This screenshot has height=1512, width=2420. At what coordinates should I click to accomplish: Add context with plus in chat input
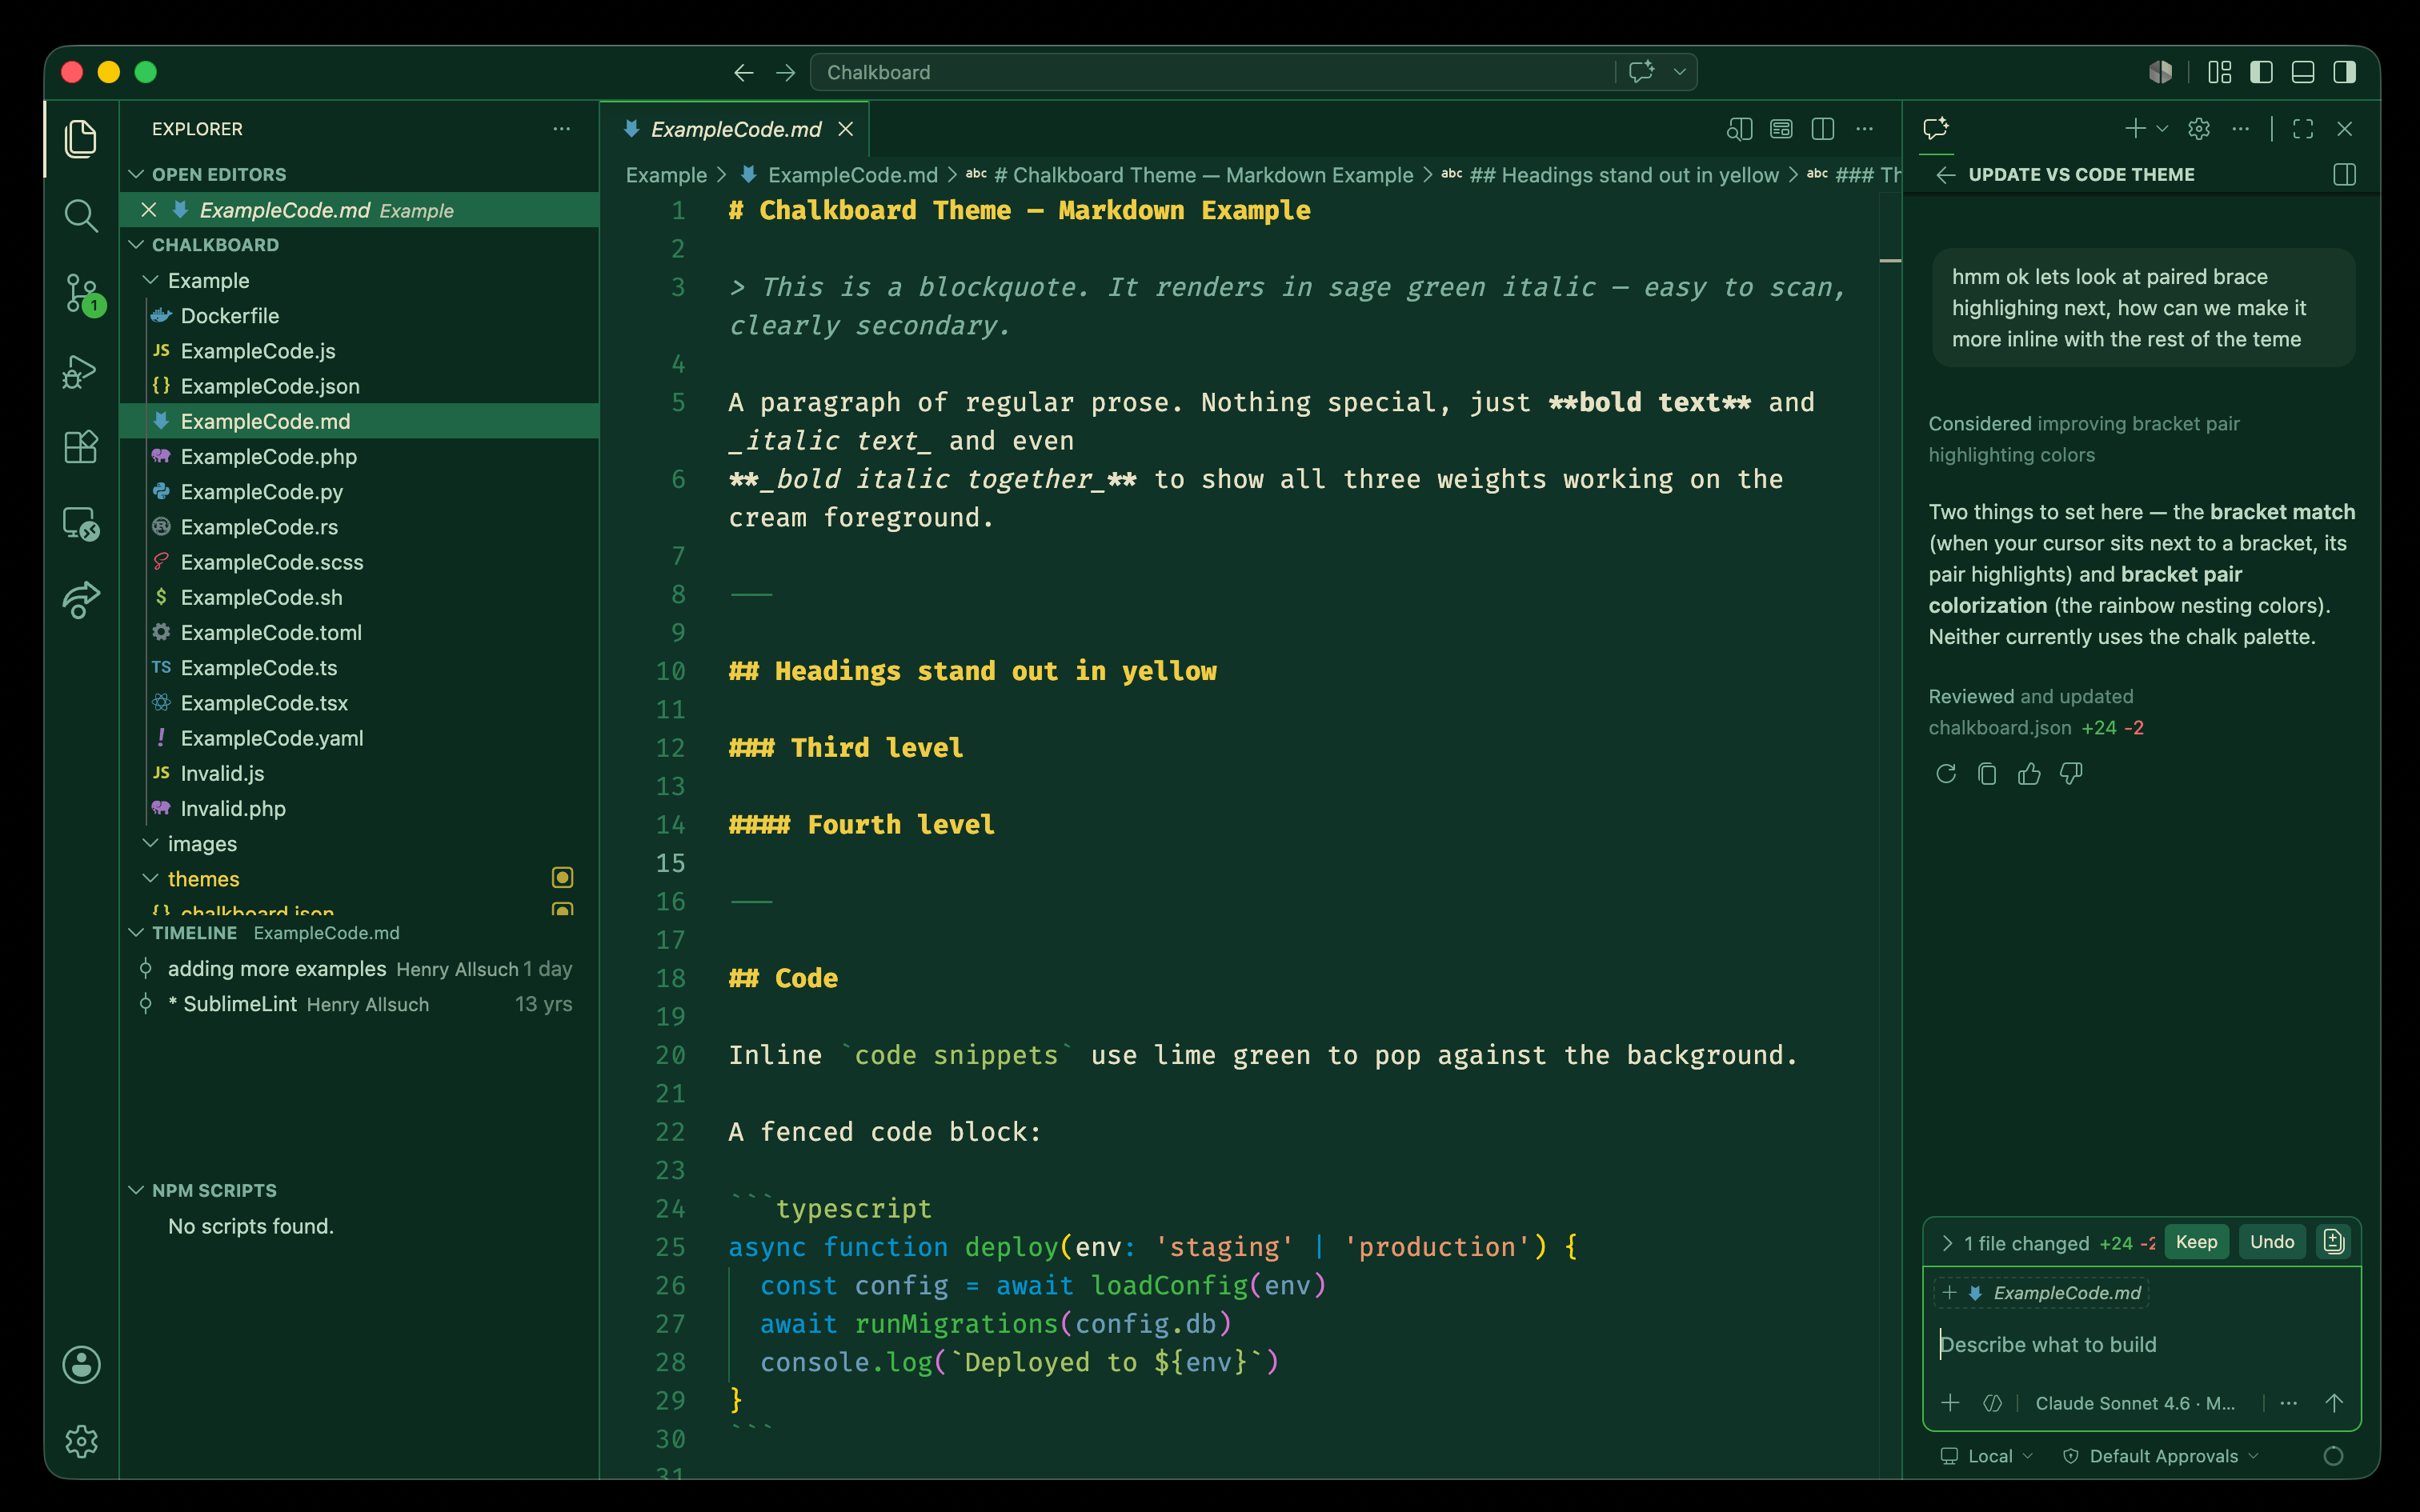point(1950,1403)
